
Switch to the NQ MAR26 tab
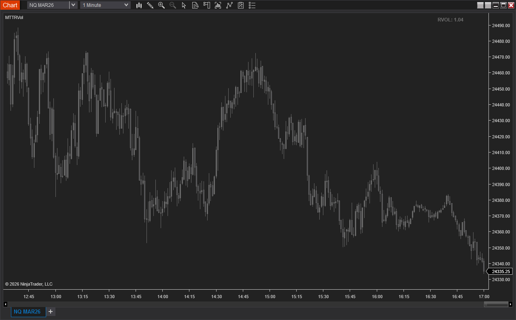coord(27,312)
